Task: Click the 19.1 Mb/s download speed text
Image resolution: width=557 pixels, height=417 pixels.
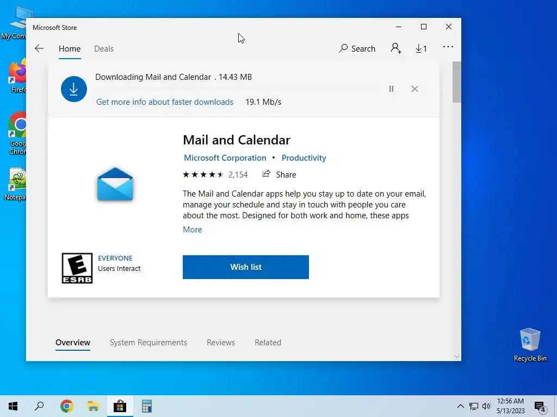Action: click(263, 102)
